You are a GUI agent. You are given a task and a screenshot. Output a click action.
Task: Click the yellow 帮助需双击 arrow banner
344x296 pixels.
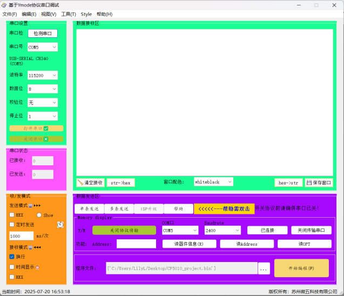coord(224,208)
